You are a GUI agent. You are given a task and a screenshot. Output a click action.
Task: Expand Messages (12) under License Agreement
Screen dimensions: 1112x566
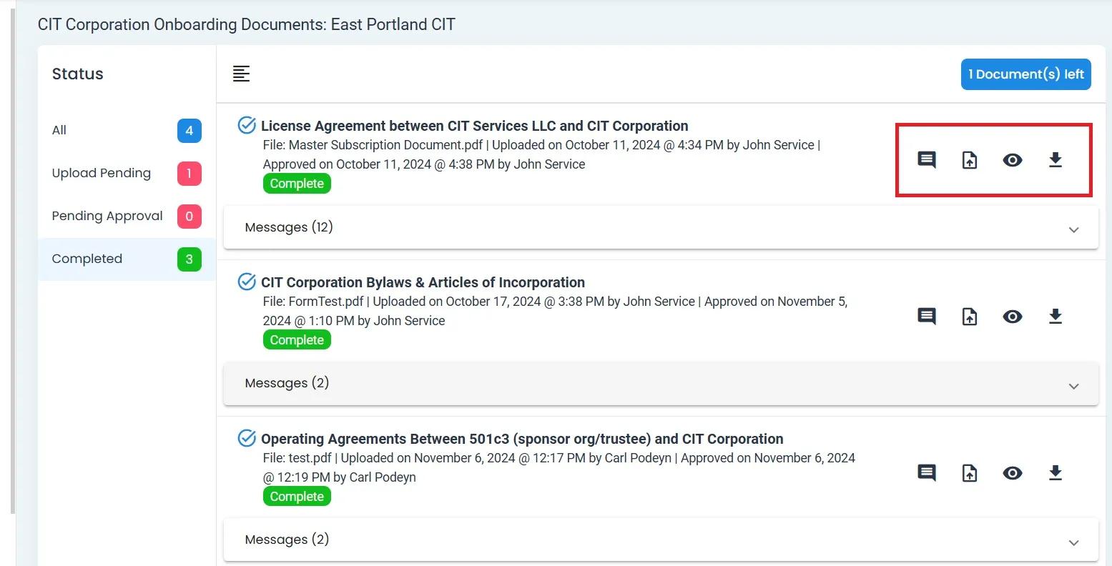pyautogui.click(x=1073, y=229)
